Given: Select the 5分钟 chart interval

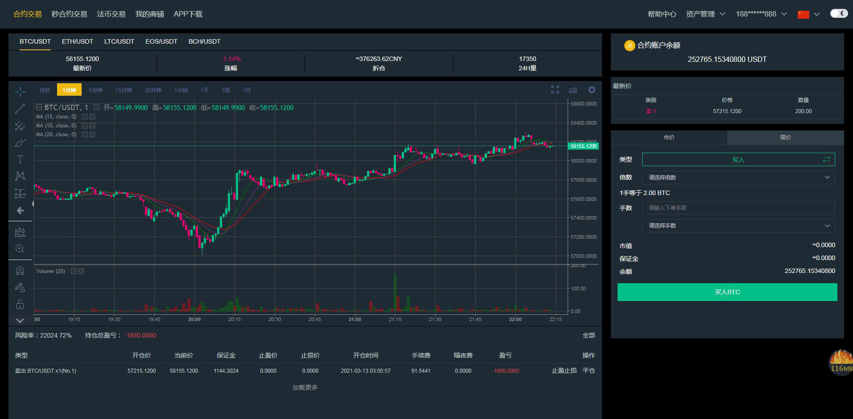Looking at the screenshot, I should [95, 90].
